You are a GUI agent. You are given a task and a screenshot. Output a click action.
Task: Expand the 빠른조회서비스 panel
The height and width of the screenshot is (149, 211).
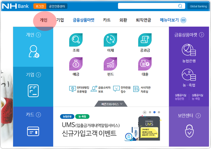click(x=111, y=104)
